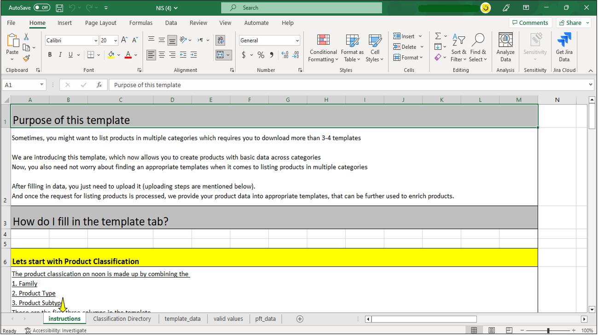This screenshot has width=598, height=335.
Task: Open Conditional Formatting menu
Action: (x=323, y=48)
